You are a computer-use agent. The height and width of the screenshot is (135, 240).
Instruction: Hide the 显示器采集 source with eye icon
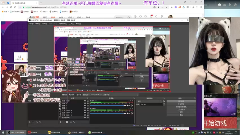(85, 117)
